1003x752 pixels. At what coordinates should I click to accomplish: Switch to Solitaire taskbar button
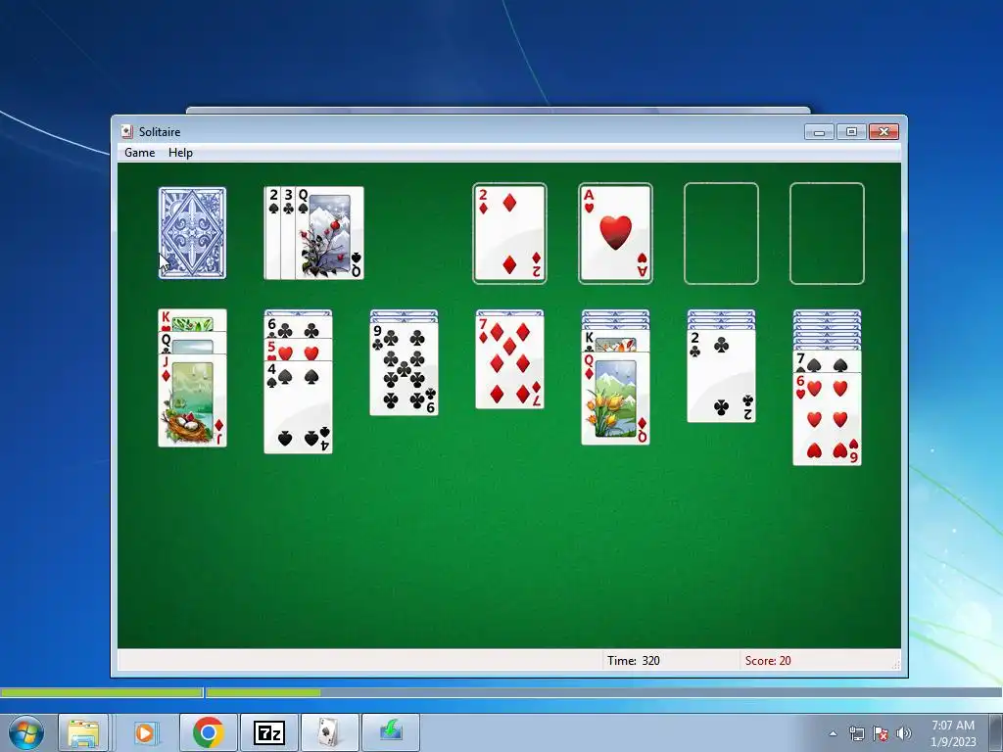coord(329,732)
